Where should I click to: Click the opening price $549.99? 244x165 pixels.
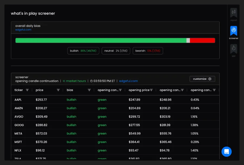pyautogui.click(x=134, y=133)
